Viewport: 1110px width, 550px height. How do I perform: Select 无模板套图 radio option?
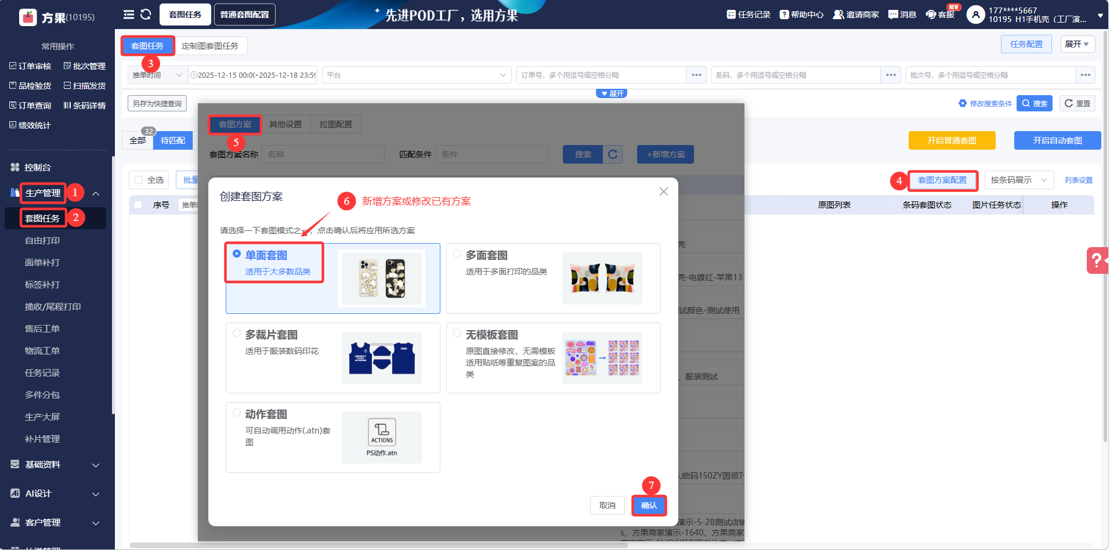click(457, 334)
